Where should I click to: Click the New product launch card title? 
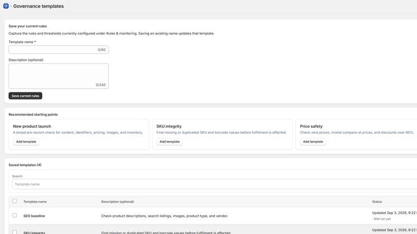point(32,126)
